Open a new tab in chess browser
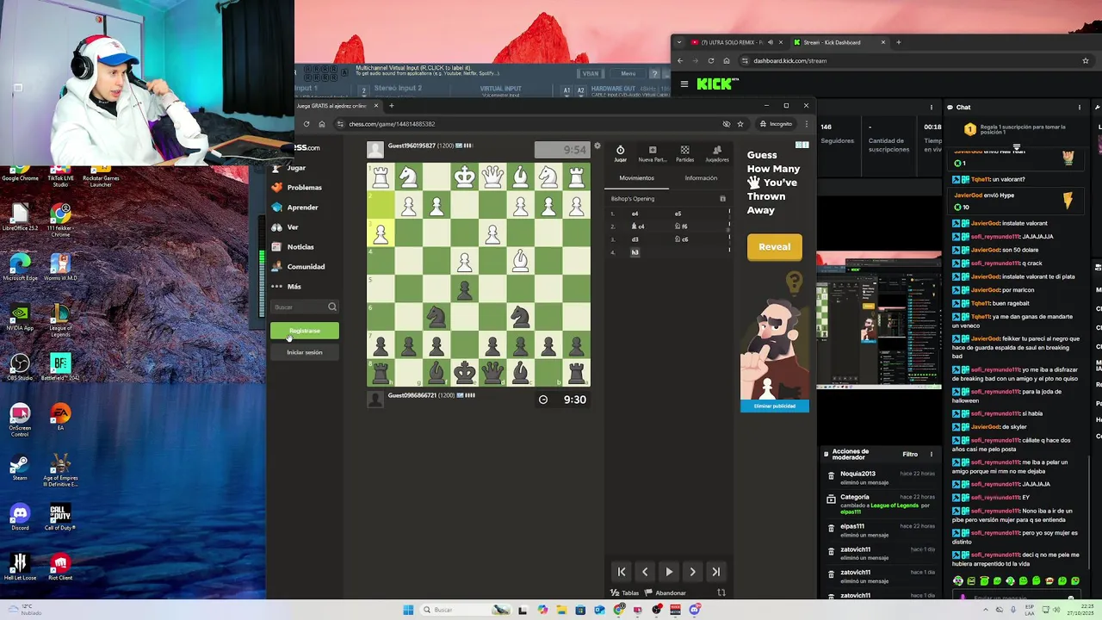 pyautogui.click(x=391, y=106)
